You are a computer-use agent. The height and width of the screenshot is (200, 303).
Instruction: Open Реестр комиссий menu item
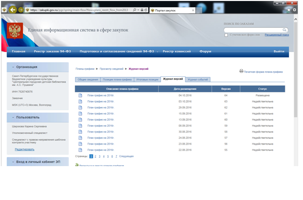[177, 51]
